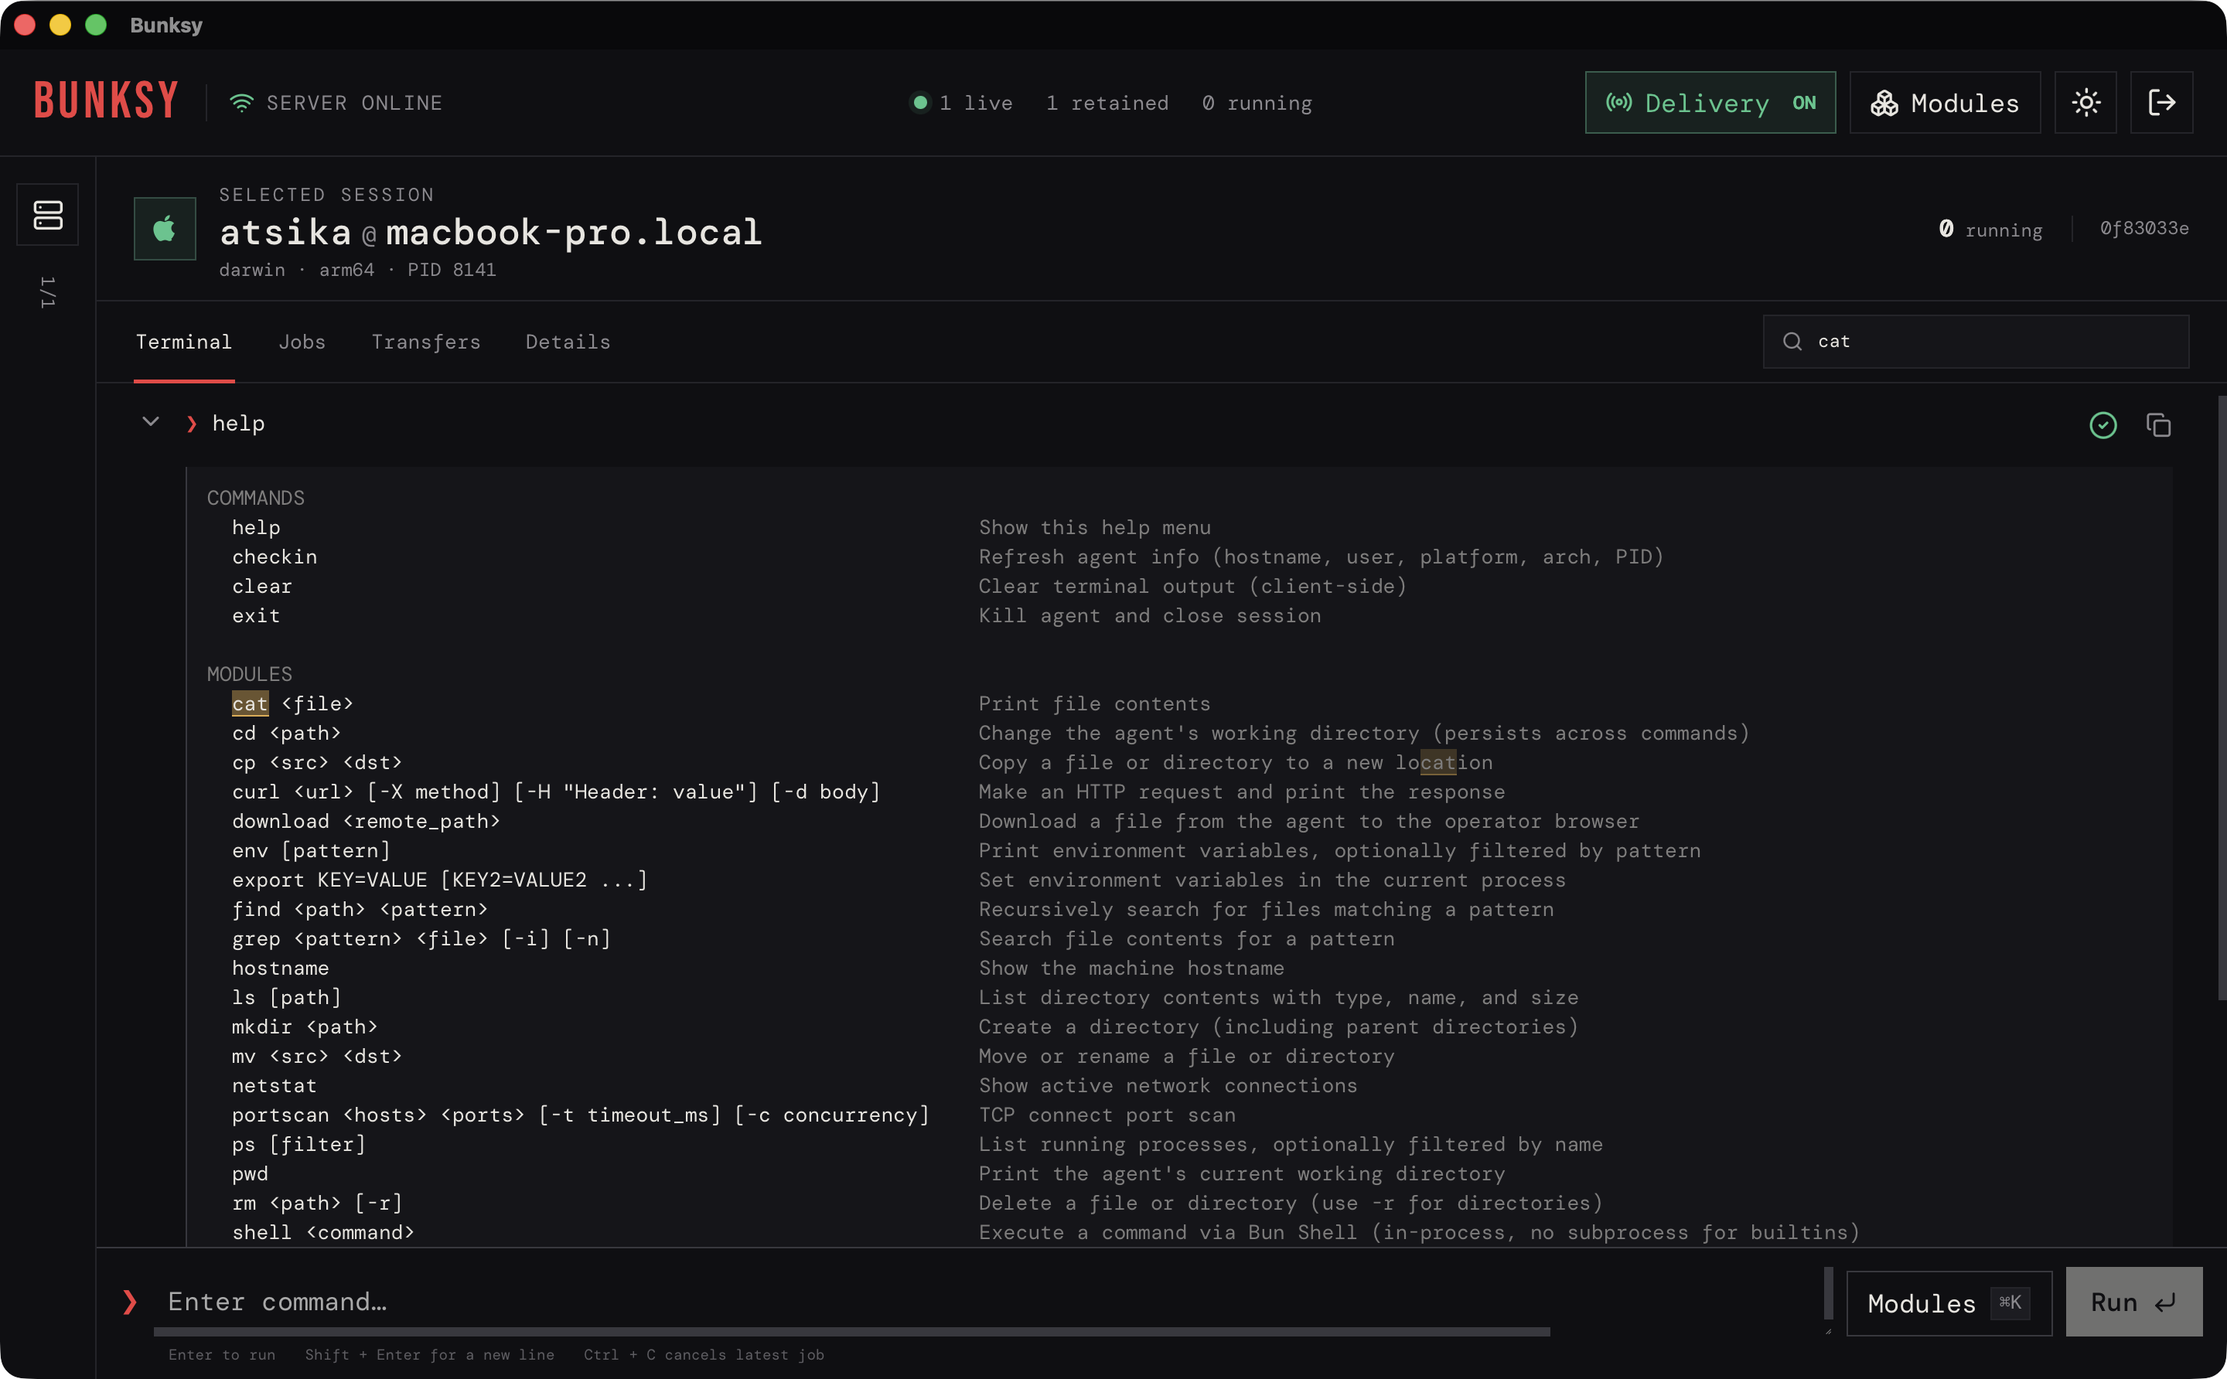Click the rm <path> [-r] line
The width and height of the screenshot is (2227, 1379).
point(316,1203)
